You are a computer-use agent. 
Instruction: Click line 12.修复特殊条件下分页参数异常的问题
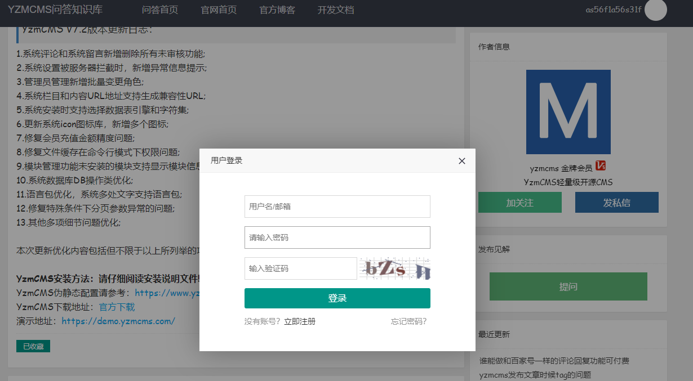tap(96, 208)
